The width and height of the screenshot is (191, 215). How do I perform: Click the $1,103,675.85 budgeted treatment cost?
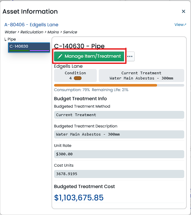(x=79, y=197)
